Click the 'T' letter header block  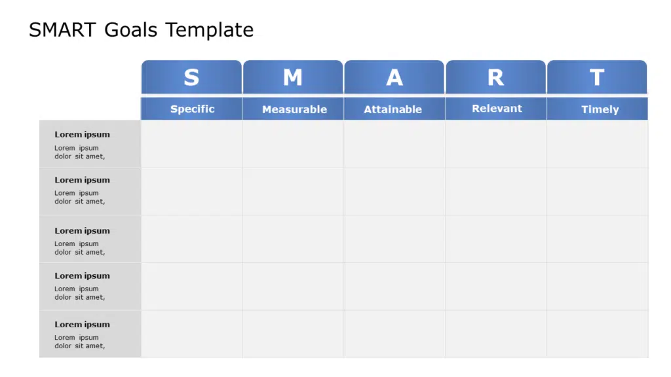[x=596, y=77]
